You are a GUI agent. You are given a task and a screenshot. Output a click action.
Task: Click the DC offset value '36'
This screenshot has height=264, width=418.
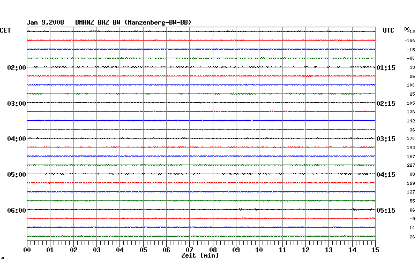413,130
